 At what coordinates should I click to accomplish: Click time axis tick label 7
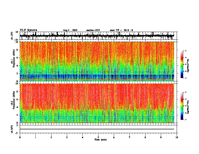click(x=130, y=137)
